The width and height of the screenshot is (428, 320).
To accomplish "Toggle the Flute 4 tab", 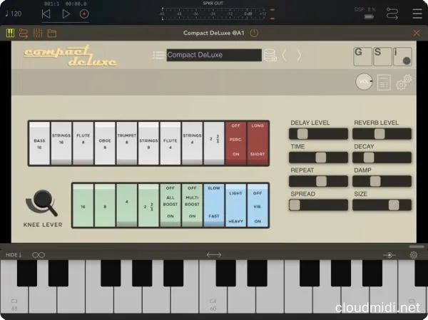I will tap(170, 143).
